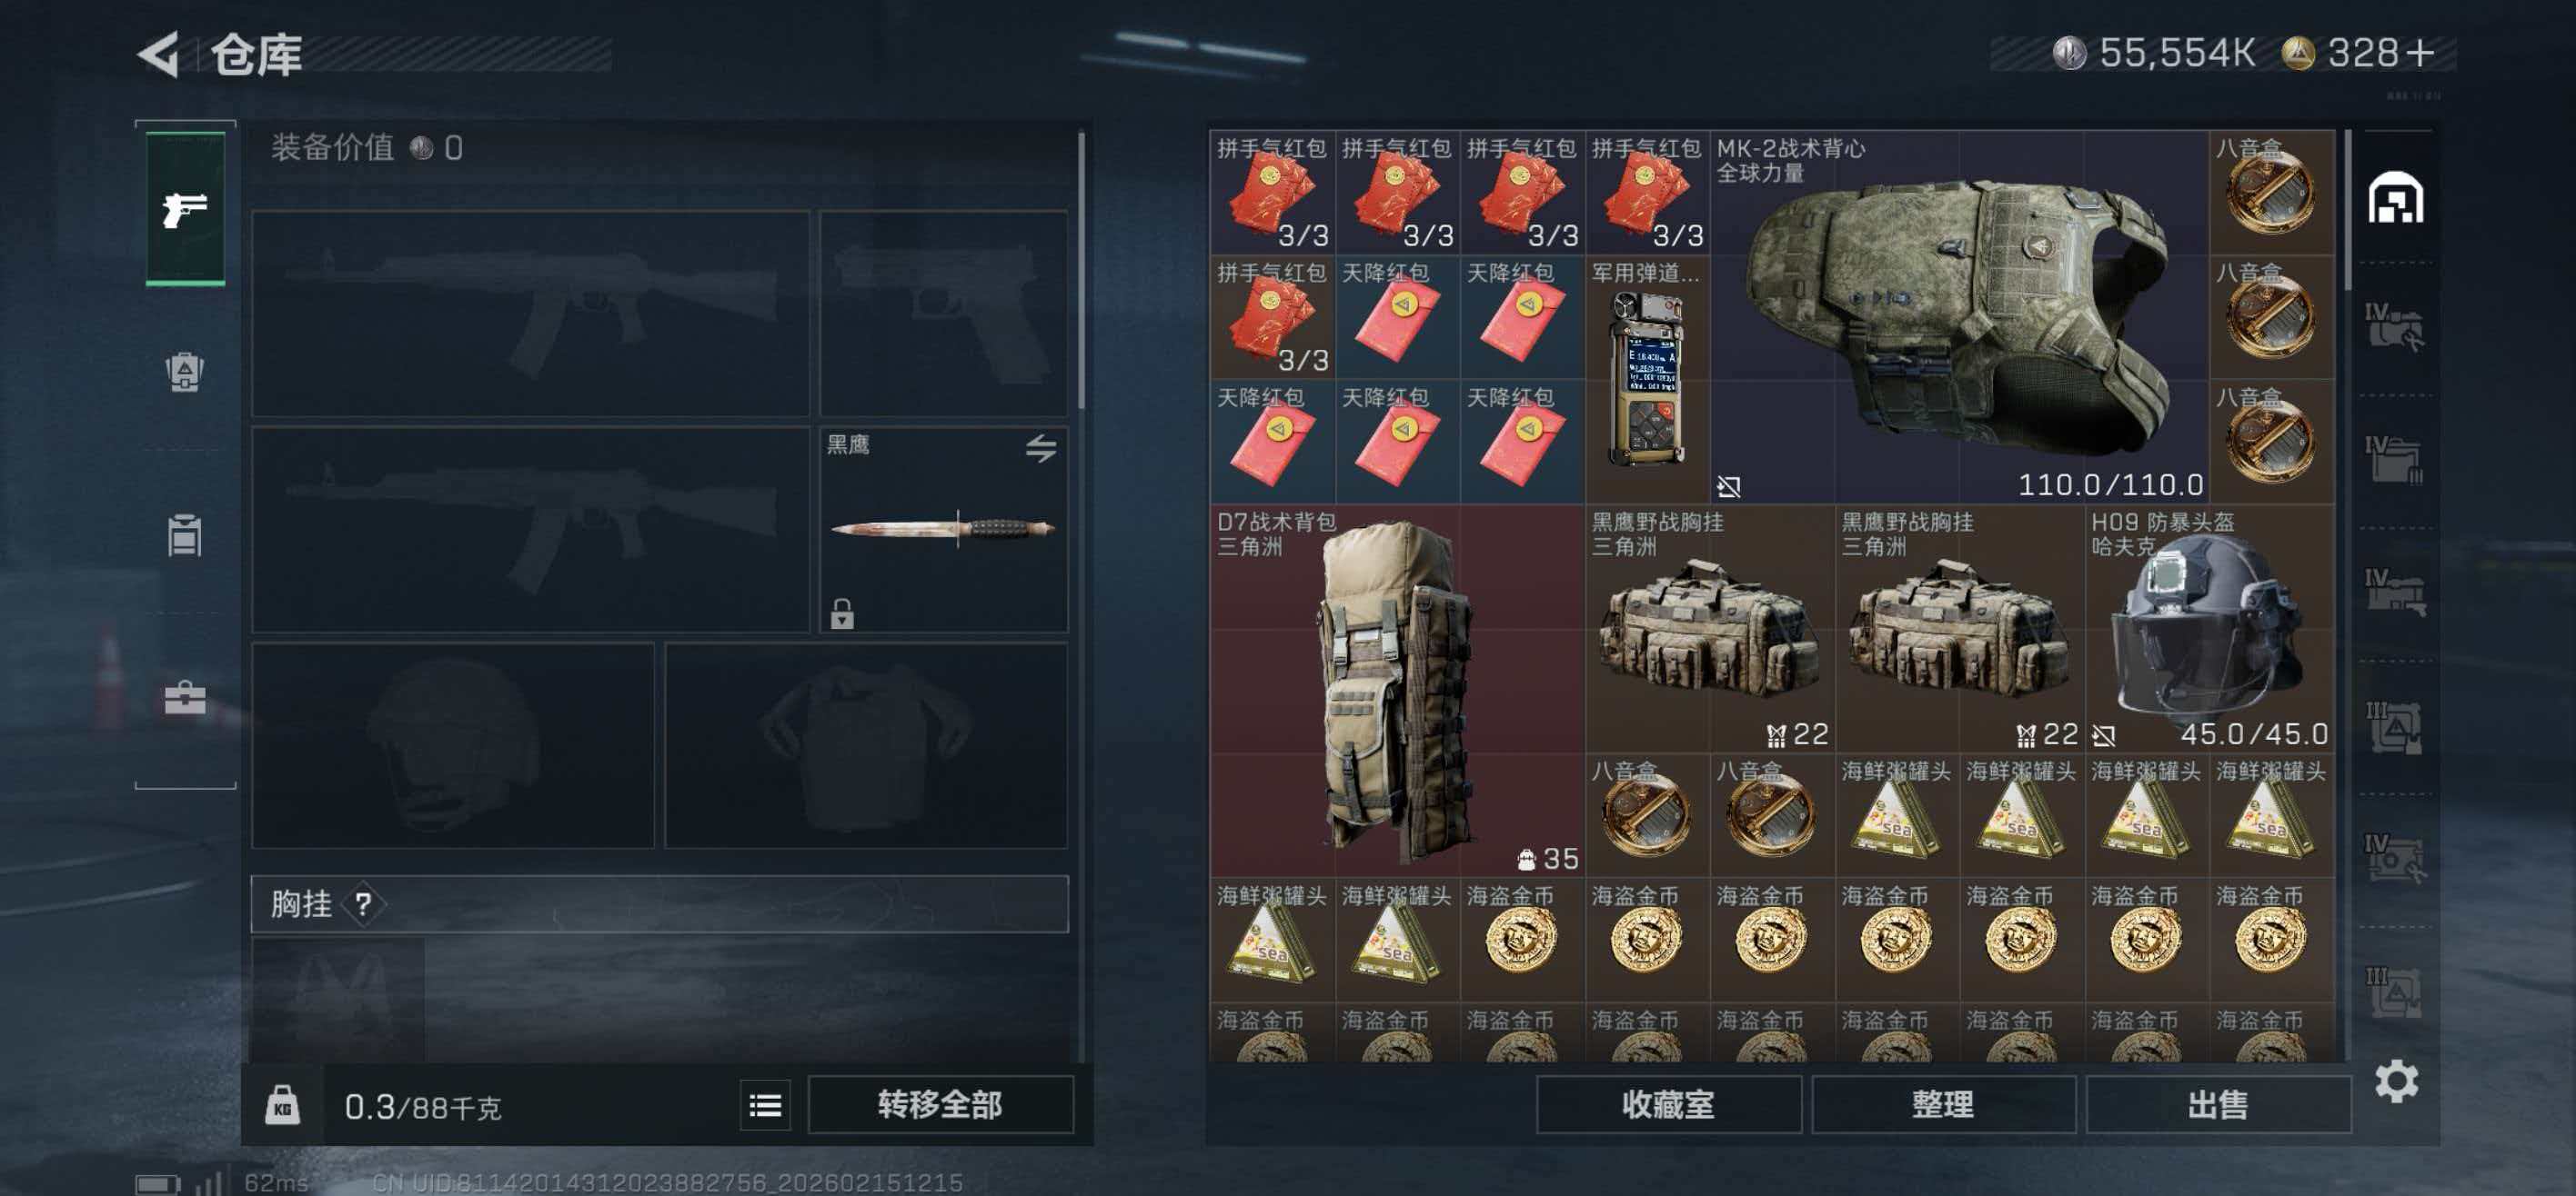Click the H09 防暴头盔 helmet item

2209,629
